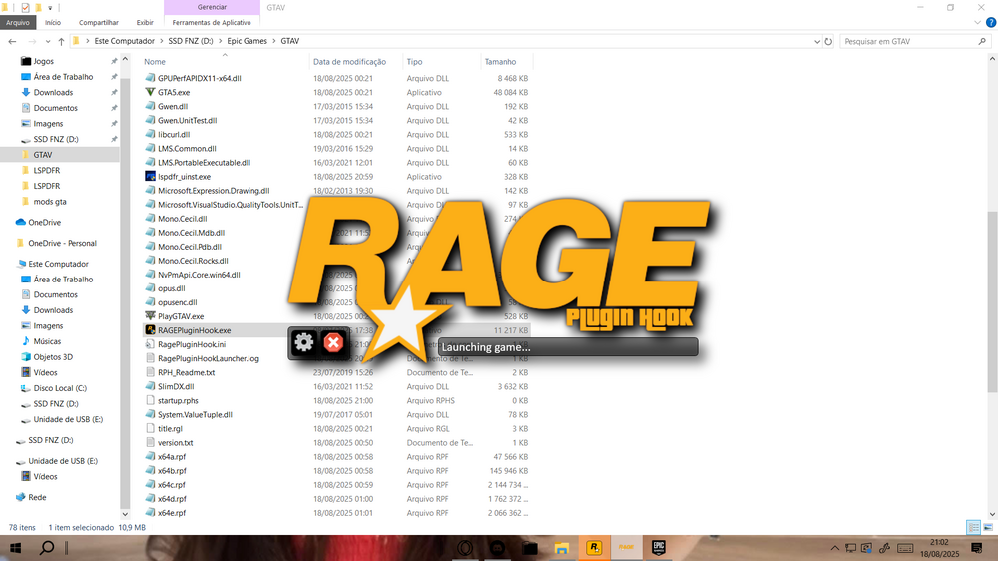Click the RPH_Readme.txt document icon
Viewport: 998px width, 561px height.
[x=150, y=372]
